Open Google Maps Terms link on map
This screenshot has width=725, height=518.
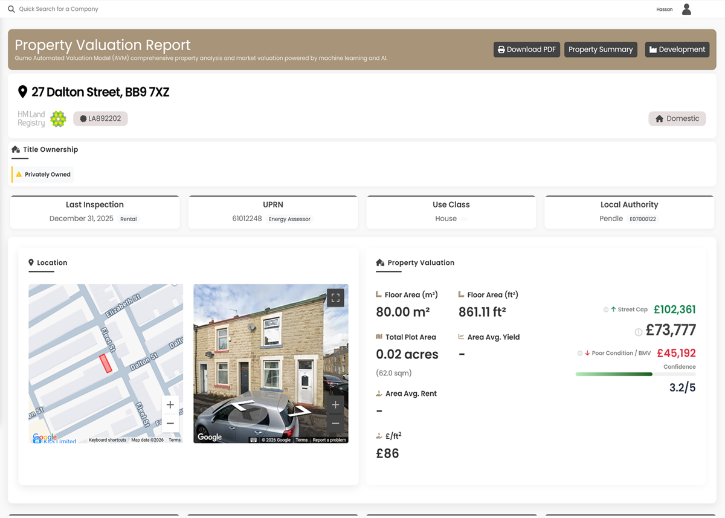(175, 440)
